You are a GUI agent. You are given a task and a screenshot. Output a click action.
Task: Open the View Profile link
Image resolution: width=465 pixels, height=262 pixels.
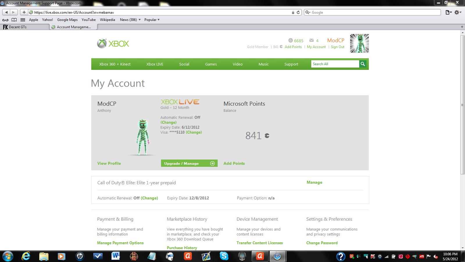pos(109,163)
